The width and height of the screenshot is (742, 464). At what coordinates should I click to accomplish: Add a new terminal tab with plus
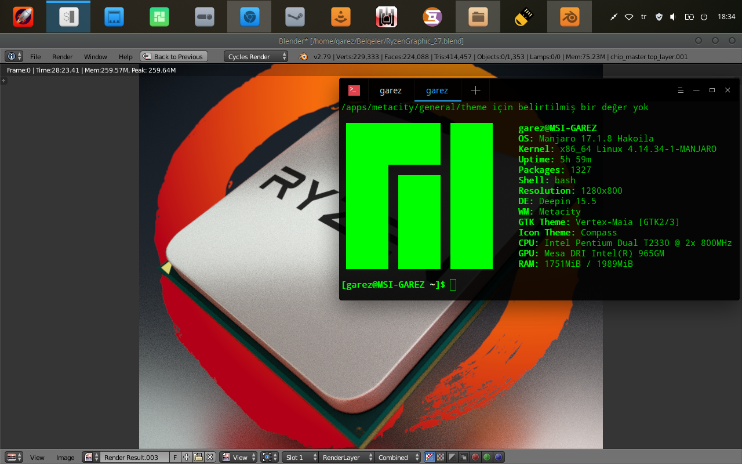(x=475, y=90)
